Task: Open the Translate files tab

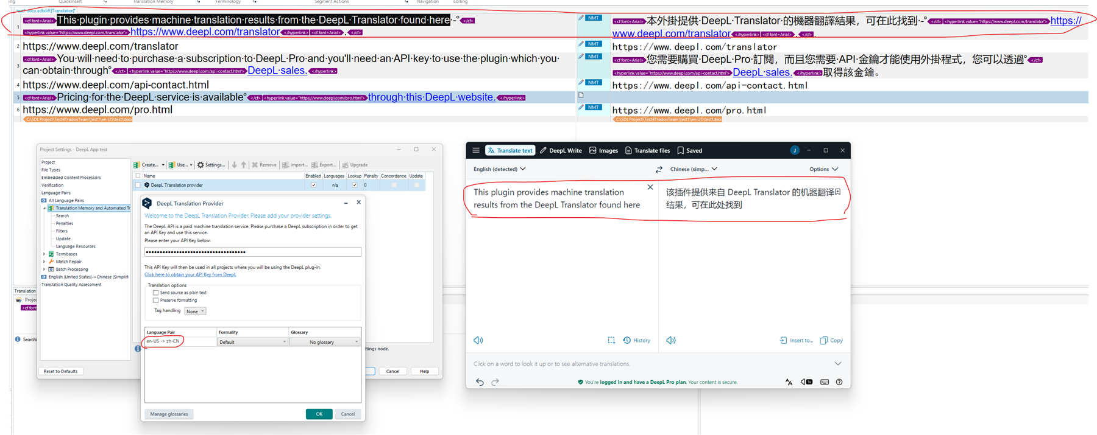Action: point(647,150)
